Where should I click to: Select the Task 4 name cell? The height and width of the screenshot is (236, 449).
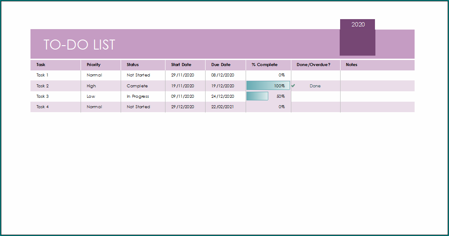[x=43, y=107]
